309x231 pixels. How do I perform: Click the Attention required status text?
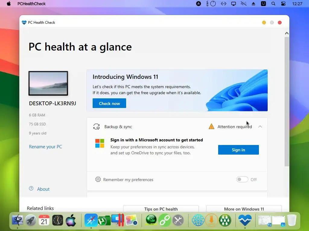pyautogui.click(x=235, y=127)
